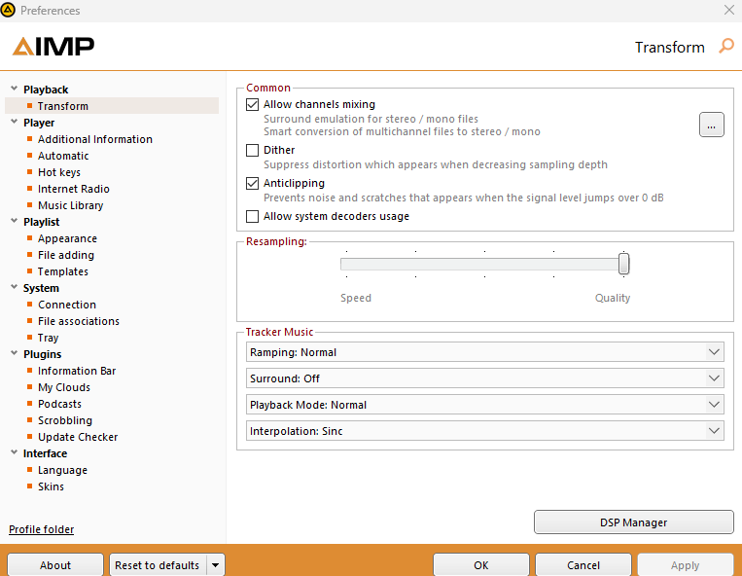Open Connection settings under System
The width and height of the screenshot is (742, 576).
click(x=67, y=305)
